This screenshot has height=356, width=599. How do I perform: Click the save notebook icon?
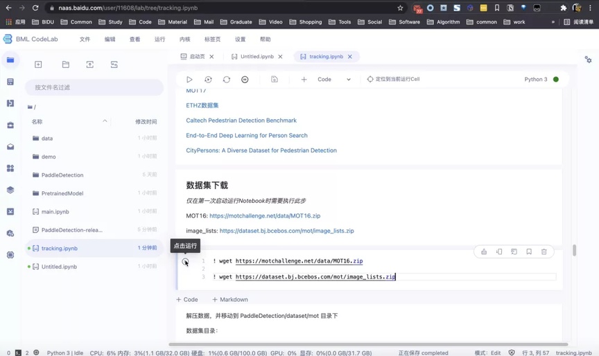(275, 80)
